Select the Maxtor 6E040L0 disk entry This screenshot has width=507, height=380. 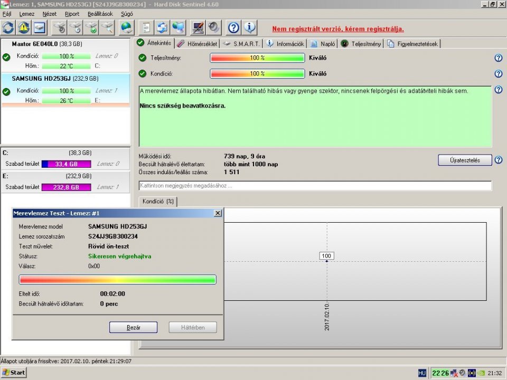click(x=65, y=55)
